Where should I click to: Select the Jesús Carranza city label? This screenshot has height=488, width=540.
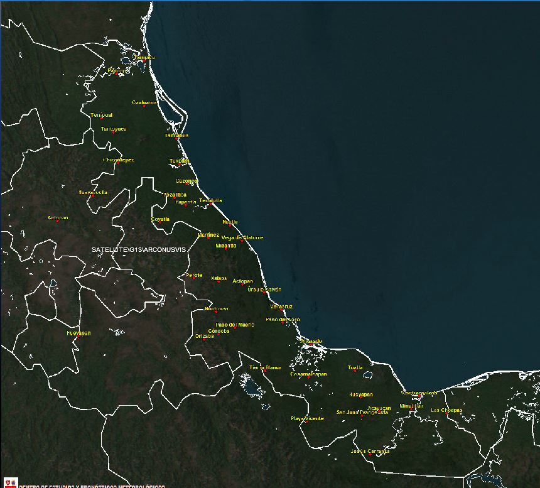point(370,451)
